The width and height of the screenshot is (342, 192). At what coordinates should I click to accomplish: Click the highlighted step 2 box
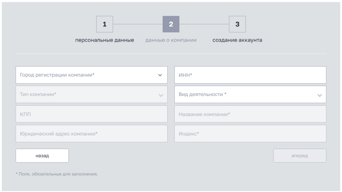pyautogui.click(x=171, y=24)
